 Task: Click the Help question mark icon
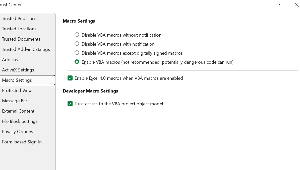point(279,5)
